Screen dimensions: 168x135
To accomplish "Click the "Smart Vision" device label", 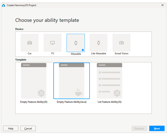I will pyautogui.click(x=121, y=54).
